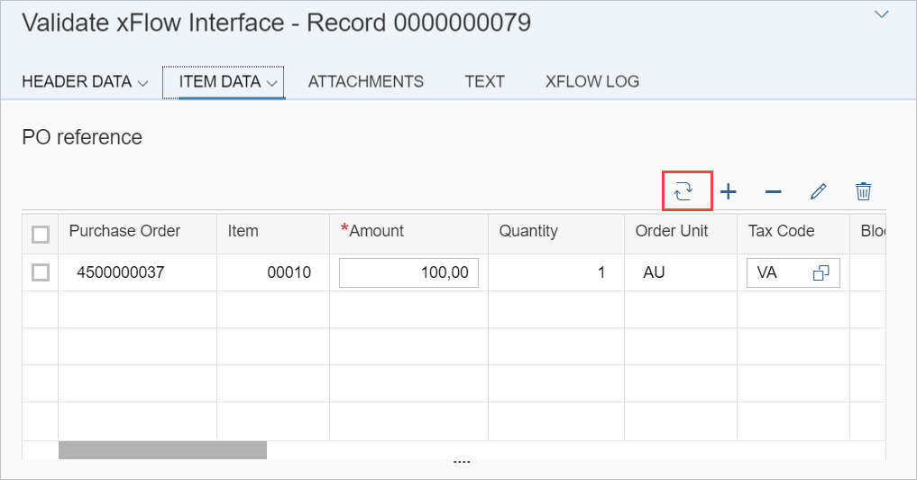Collapse header with top-right chevron
This screenshot has height=480, width=917.
tap(882, 14)
